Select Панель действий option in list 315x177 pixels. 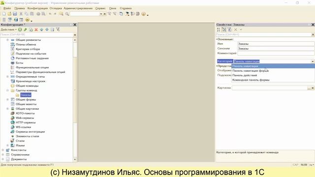pyautogui.click(x=273, y=75)
